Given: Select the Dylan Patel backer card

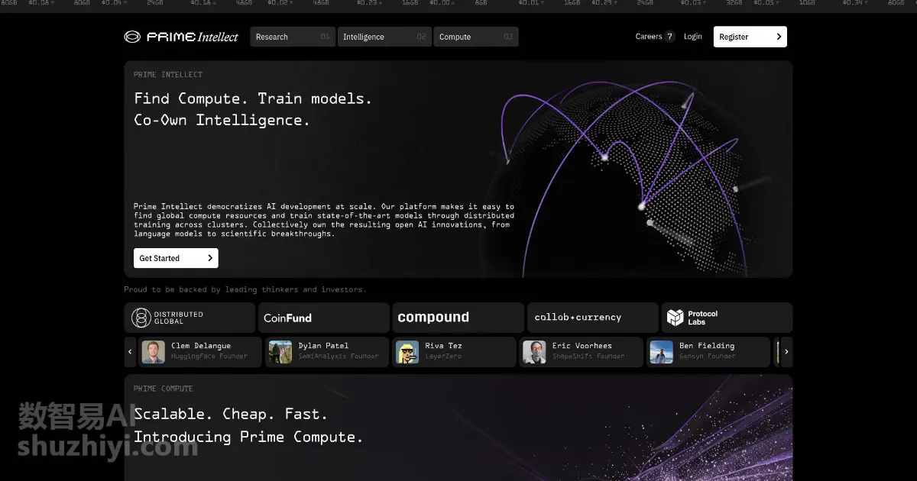Looking at the screenshot, I should 327,352.
